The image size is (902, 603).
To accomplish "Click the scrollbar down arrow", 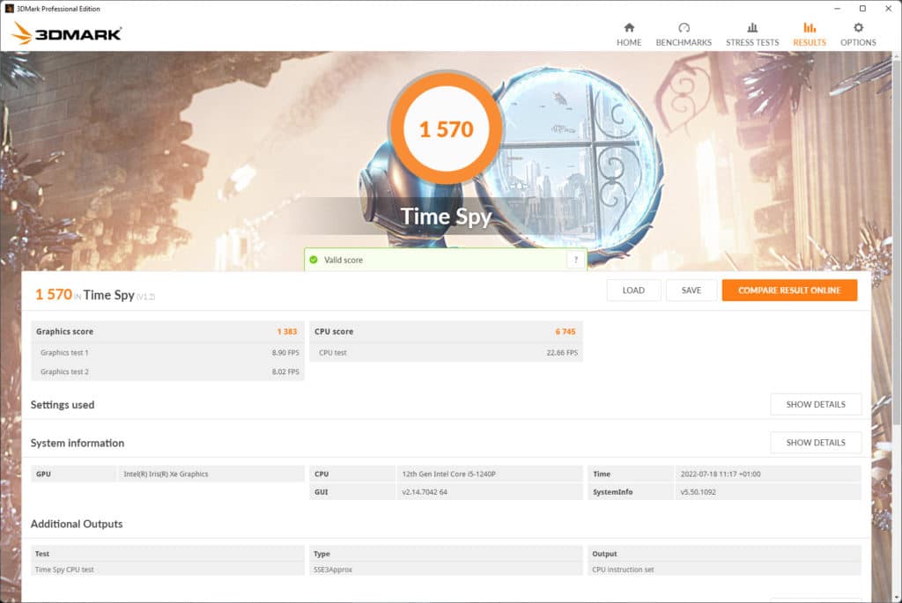I will [896, 598].
